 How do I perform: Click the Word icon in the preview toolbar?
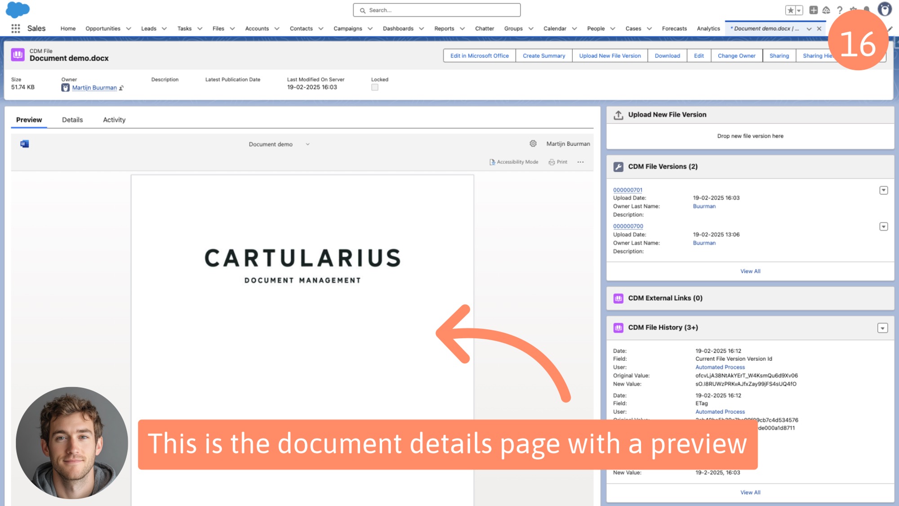[x=24, y=144]
